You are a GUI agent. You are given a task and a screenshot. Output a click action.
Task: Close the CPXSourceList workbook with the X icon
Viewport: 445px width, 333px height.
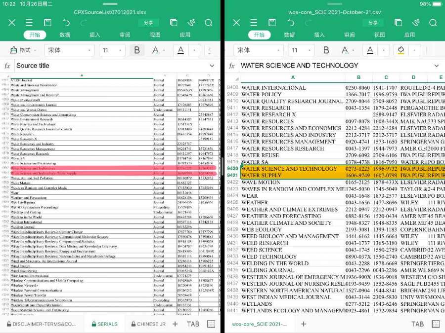coord(12,23)
